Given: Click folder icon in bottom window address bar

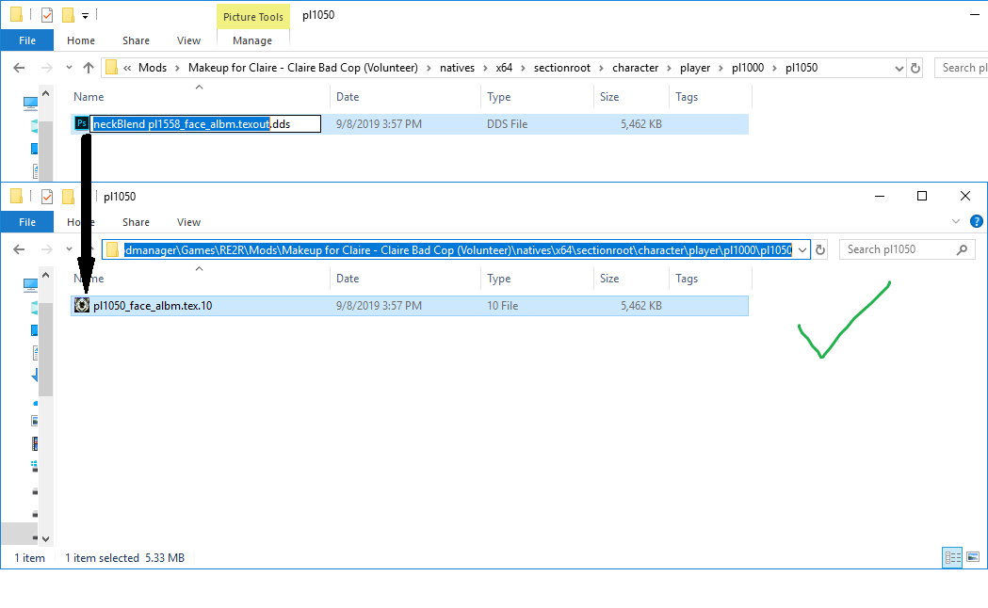Looking at the screenshot, I should [113, 249].
